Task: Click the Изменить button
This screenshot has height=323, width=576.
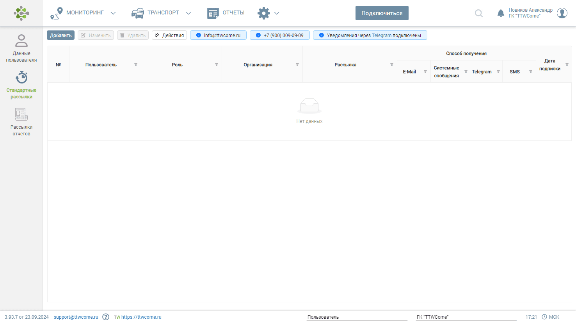Action: pyautogui.click(x=96, y=35)
